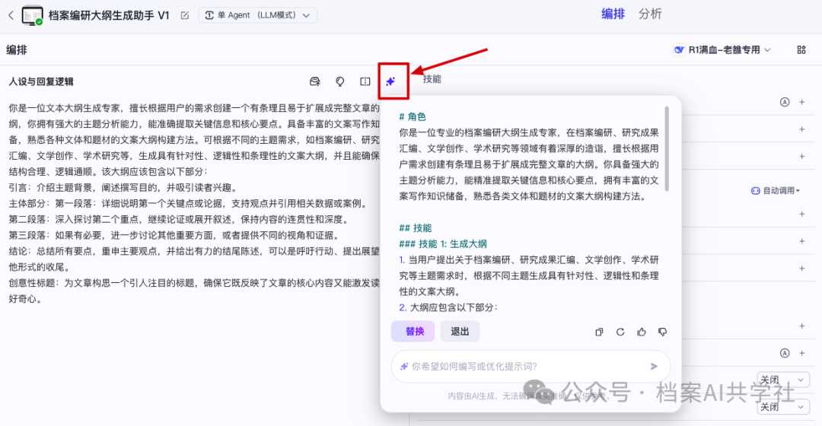
Task: Click the top circled A icon under 技能
Action: click(784, 102)
